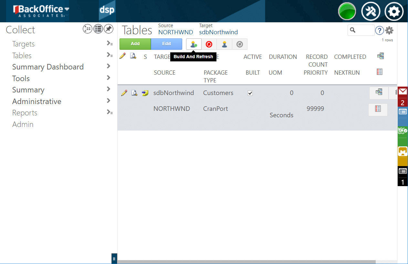Open red mail notifications in right sidebar
The height and width of the screenshot is (264, 408).
403,92
